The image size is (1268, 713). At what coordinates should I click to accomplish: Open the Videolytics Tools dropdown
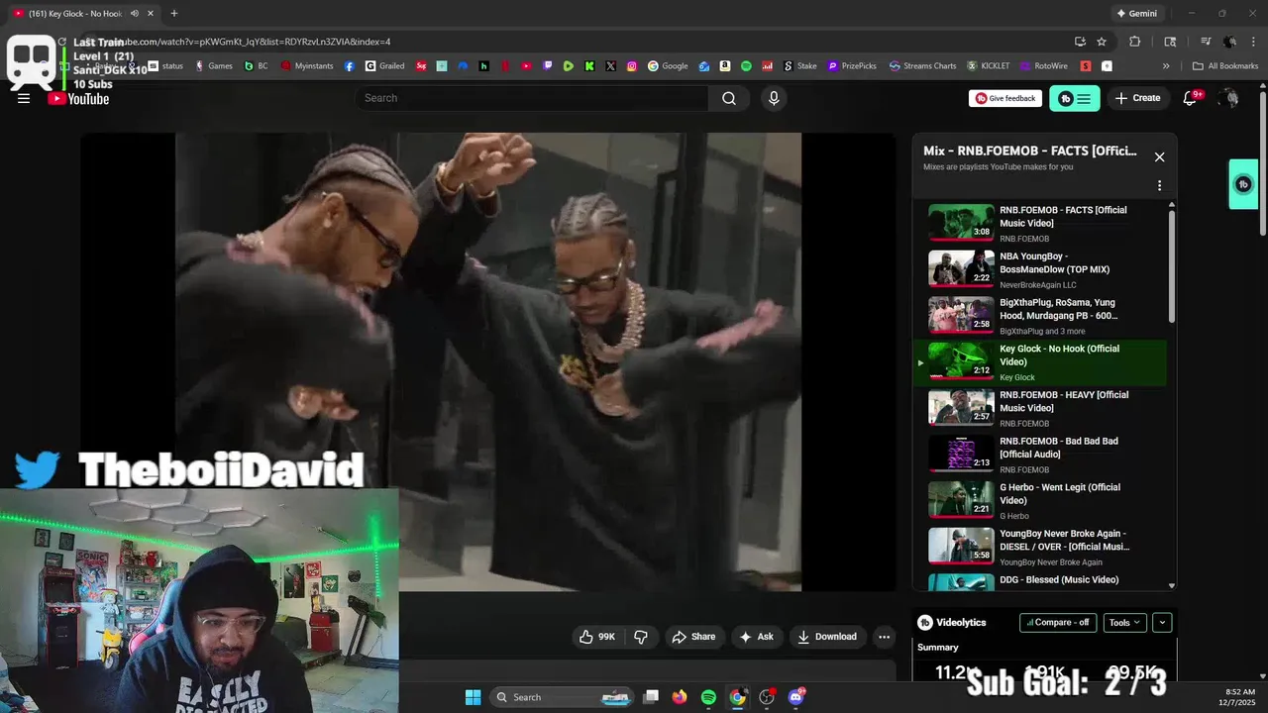(x=1124, y=623)
